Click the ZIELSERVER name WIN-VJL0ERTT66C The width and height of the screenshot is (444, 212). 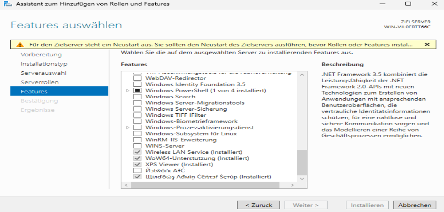(407, 27)
